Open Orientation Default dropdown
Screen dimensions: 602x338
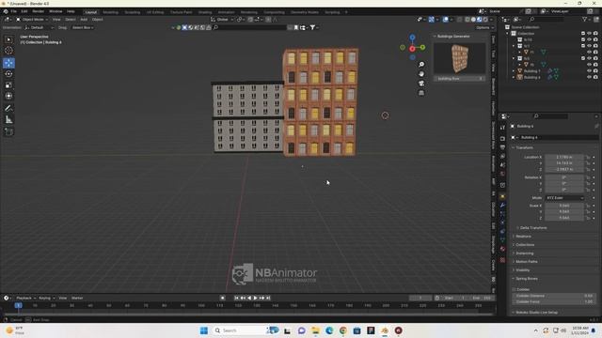[39, 27]
